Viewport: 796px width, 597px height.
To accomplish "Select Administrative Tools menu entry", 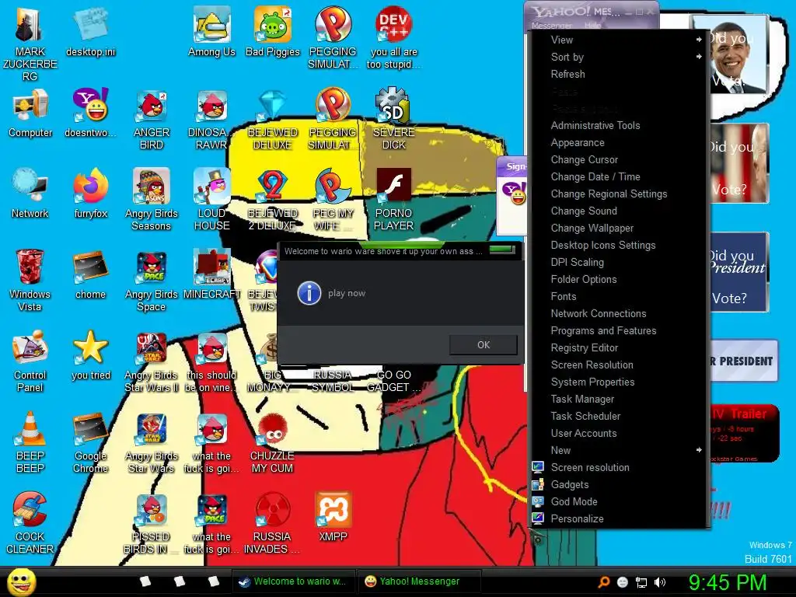I will click(x=619, y=125).
